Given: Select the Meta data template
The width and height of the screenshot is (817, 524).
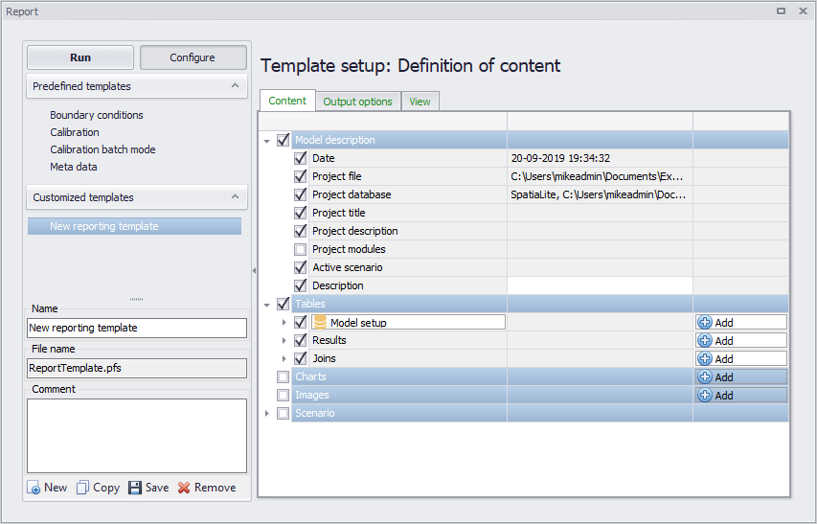Looking at the screenshot, I should pyautogui.click(x=74, y=167).
